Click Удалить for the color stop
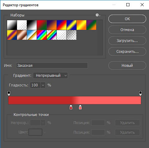Screen dimensions: 149x148 127,132
